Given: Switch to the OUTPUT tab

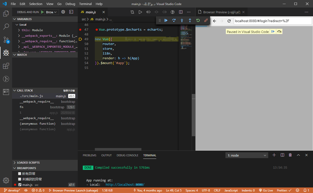Looking at the screenshot, I should click(106, 155).
